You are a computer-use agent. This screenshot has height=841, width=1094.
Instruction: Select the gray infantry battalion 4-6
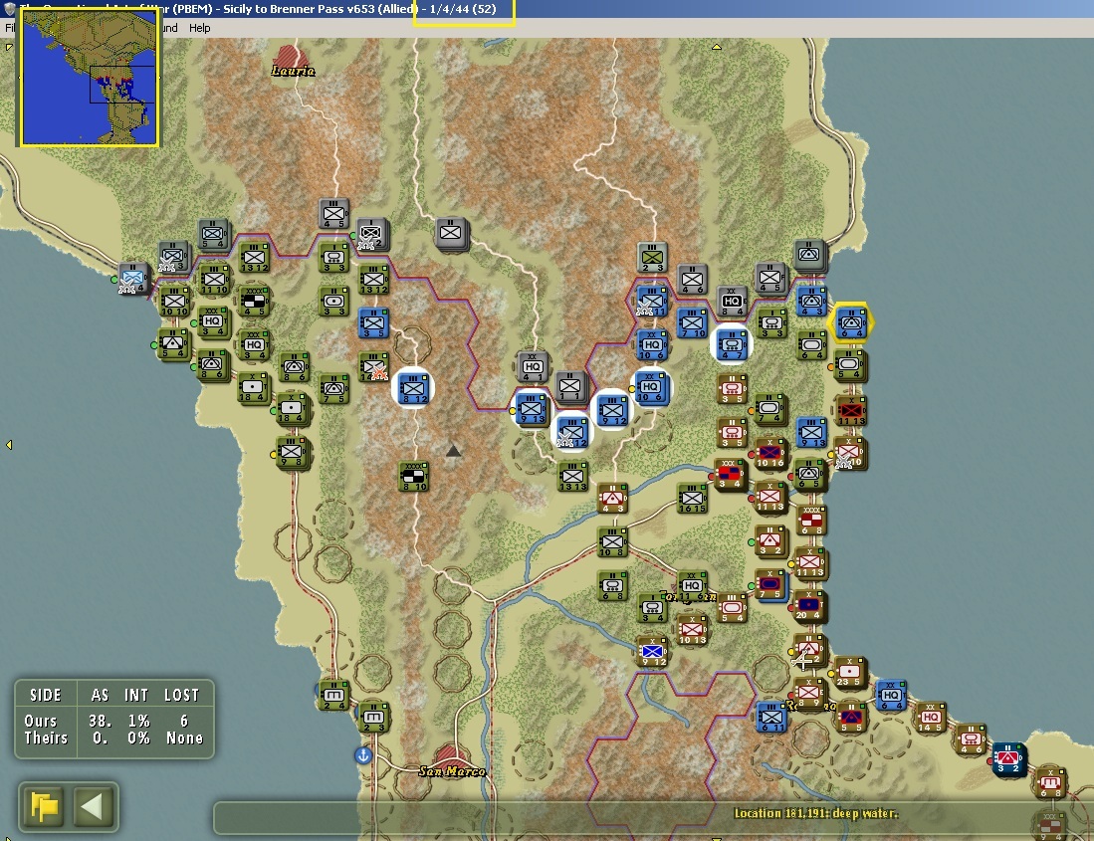pos(692,279)
